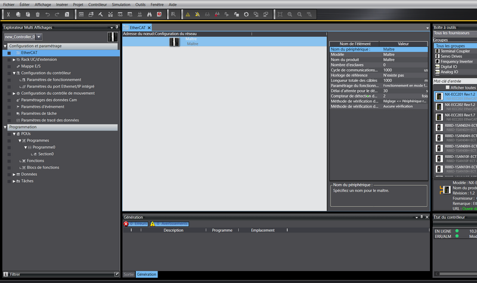Collapse the Configuration et paramétrage section

point(6,46)
